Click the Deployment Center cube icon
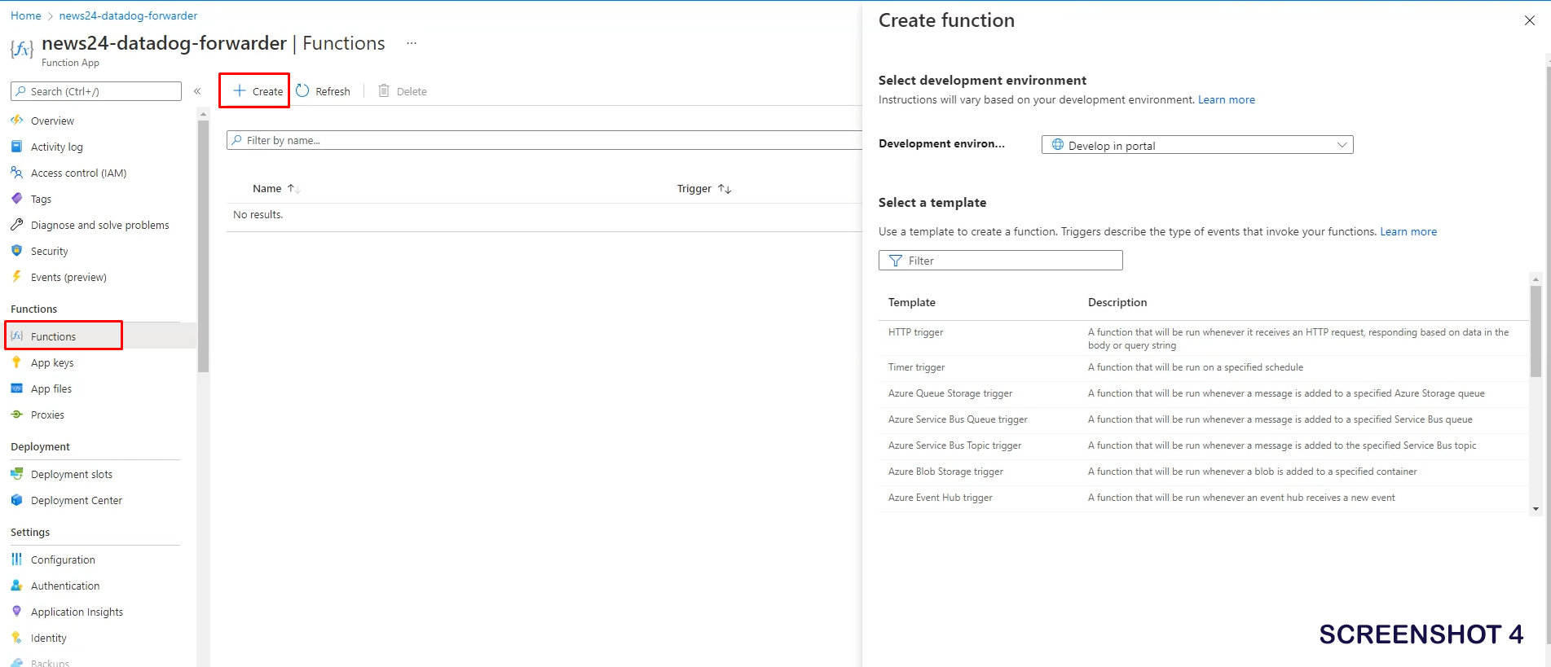1551x667 pixels. click(x=16, y=500)
